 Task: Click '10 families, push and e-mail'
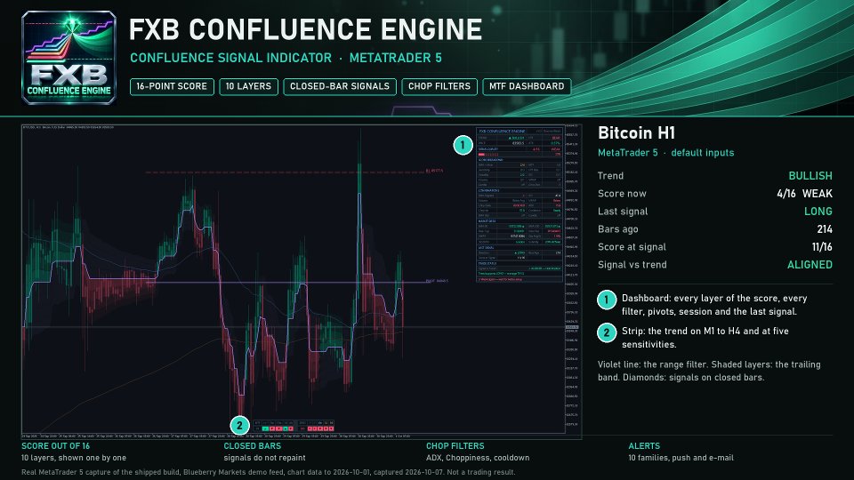(681, 458)
